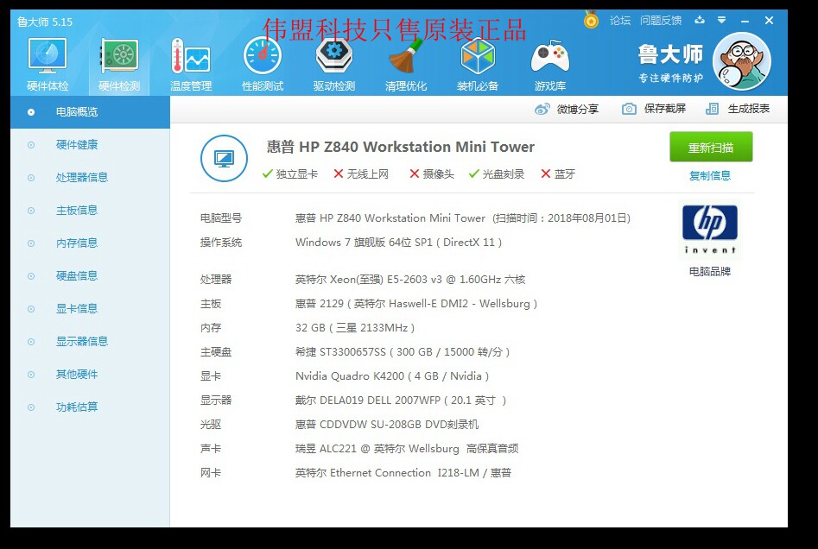The width and height of the screenshot is (818, 549).
Task: Click 电脑型号 row label
Action: [x=221, y=218]
